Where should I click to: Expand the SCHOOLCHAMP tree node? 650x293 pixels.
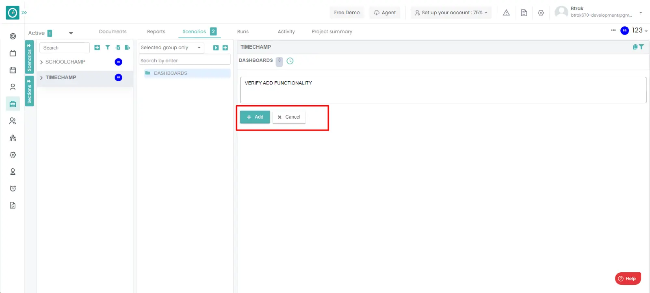click(x=41, y=62)
